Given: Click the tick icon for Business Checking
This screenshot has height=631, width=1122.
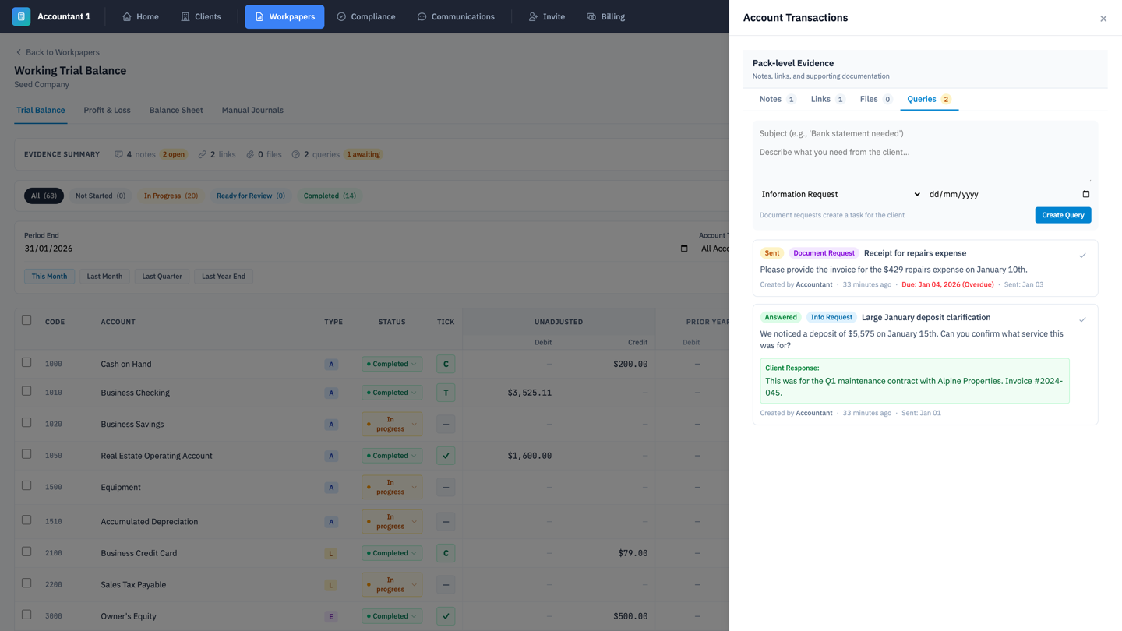Looking at the screenshot, I should pos(446,393).
